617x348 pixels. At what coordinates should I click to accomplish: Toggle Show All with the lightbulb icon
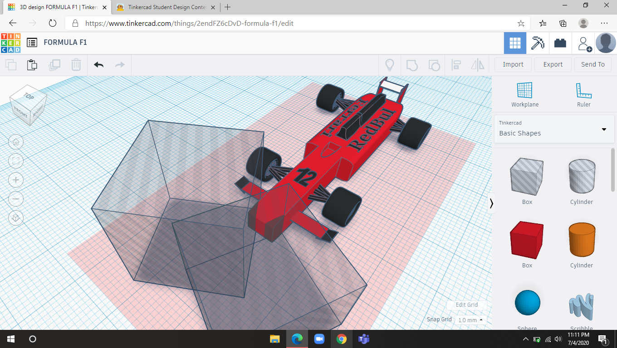(x=389, y=65)
